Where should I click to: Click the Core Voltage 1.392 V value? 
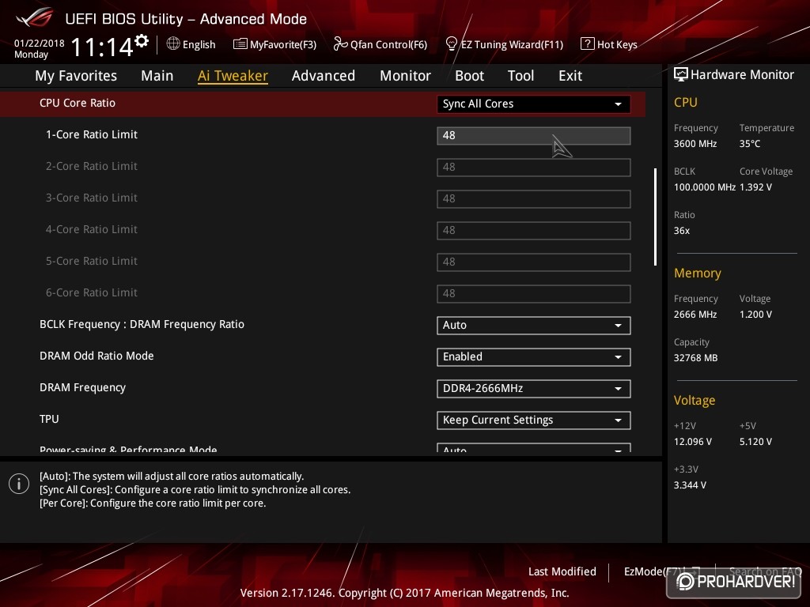[755, 187]
